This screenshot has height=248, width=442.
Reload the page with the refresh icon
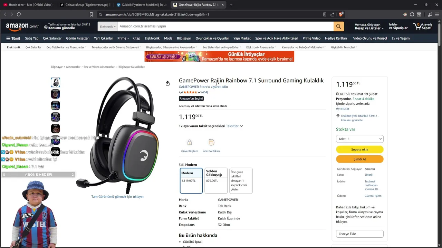[19, 14]
